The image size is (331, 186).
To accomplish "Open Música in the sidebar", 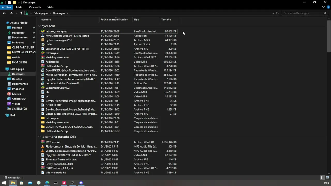I will 17,94.
